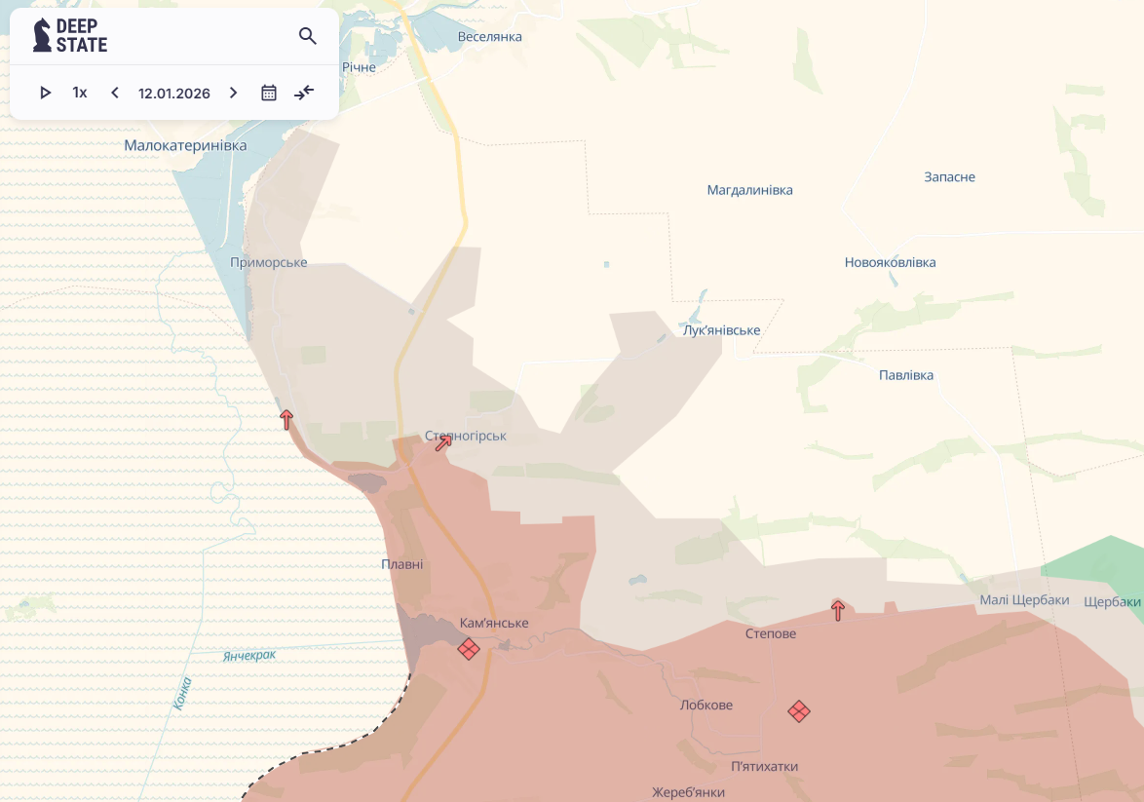Change the 1x playback speed

tap(80, 93)
